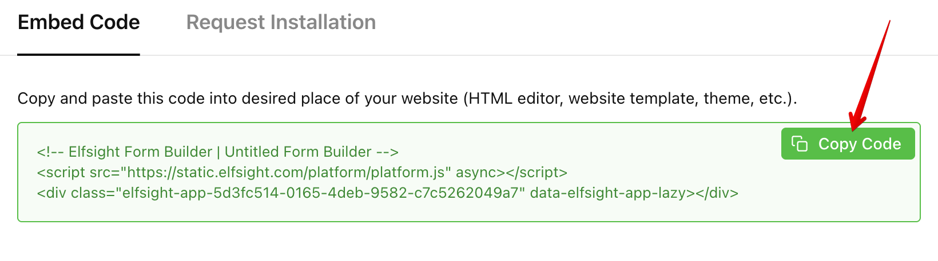The width and height of the screenshot is (938, 261).
Task: Click the Elfsight Form Builder comment line
Action: (x=218, y=152)
